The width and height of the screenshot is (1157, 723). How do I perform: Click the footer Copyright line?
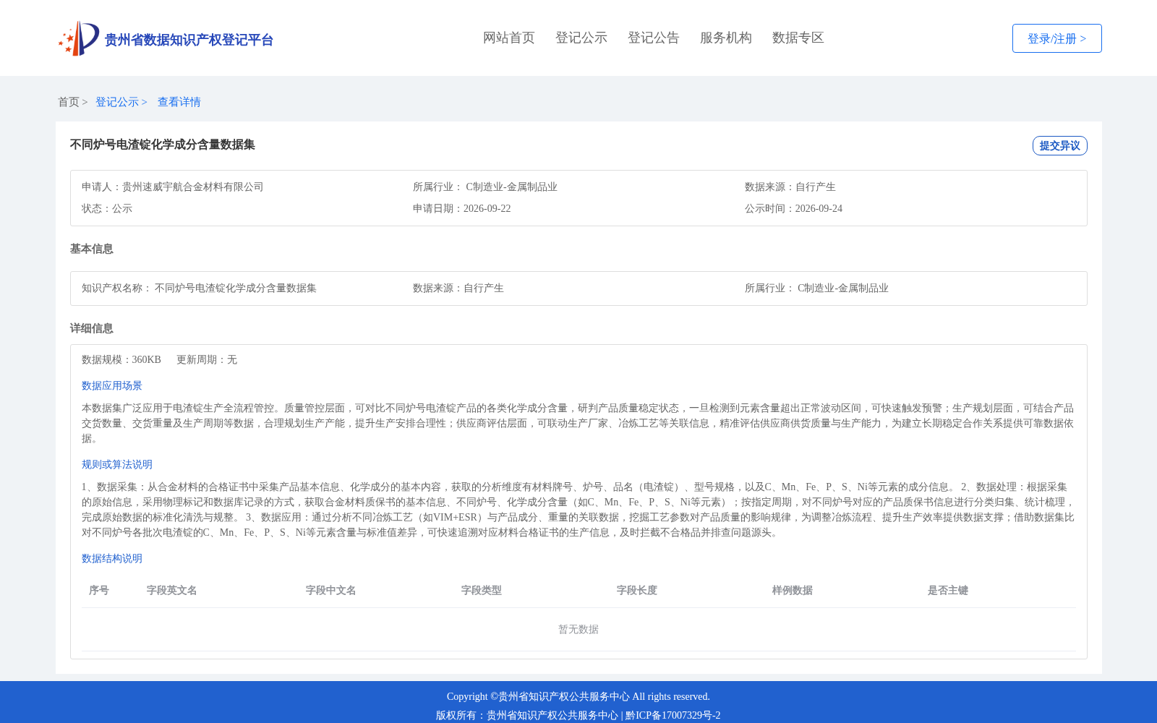point(578,696)
